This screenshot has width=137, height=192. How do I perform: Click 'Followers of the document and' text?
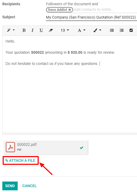point(72,4)
